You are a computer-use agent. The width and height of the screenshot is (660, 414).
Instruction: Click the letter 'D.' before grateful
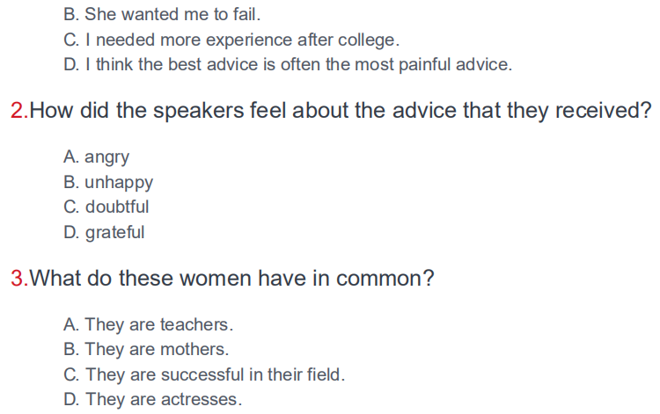click(71, 232)
